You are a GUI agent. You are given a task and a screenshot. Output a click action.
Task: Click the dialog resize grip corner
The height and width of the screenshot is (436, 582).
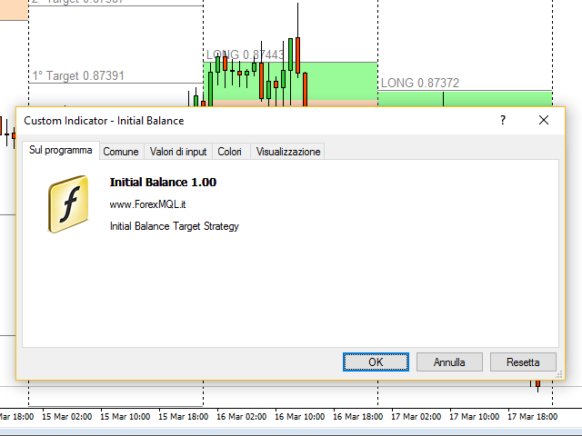[x=559, y=375]
